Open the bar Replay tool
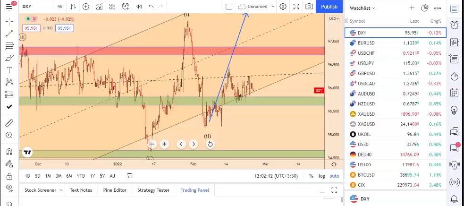 pos(139,7)
